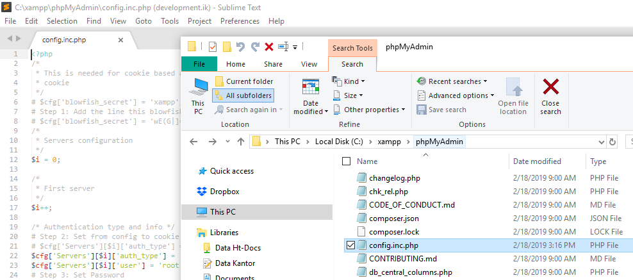Image resolution: width=633 pixels, height=280 pixels.
Task: Sort files by Date modified column
Action: [x=537, y=161]
